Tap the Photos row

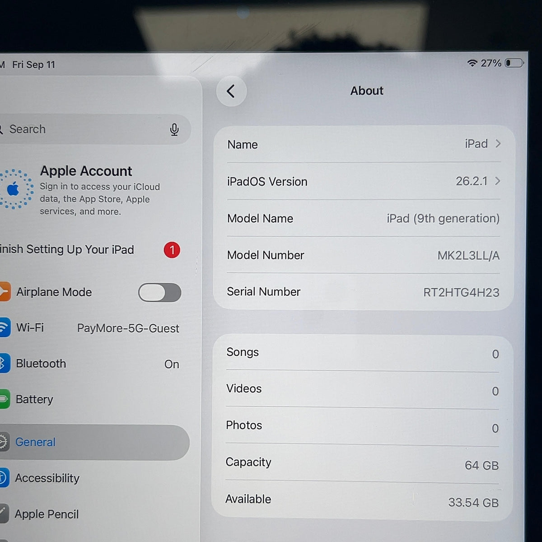[x=363, y=426]
